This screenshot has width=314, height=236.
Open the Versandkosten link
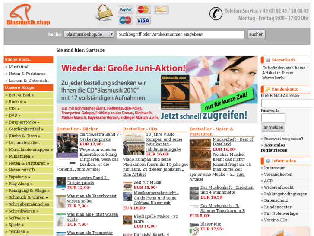point(278,175)
